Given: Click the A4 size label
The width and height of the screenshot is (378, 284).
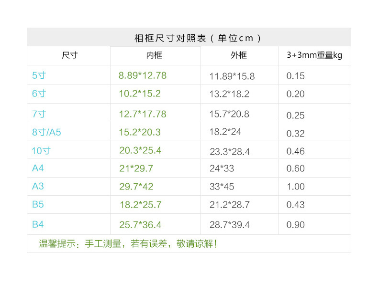Looking at the screenshot, I should click(38, 168).
